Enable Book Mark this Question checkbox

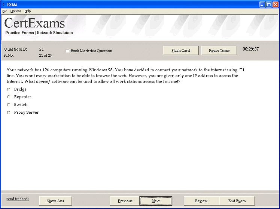click(67, 51)
